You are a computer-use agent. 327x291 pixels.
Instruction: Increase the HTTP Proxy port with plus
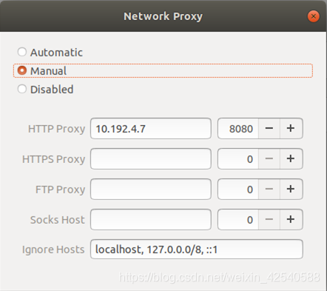pyautogui.click(x=291, y=129)
